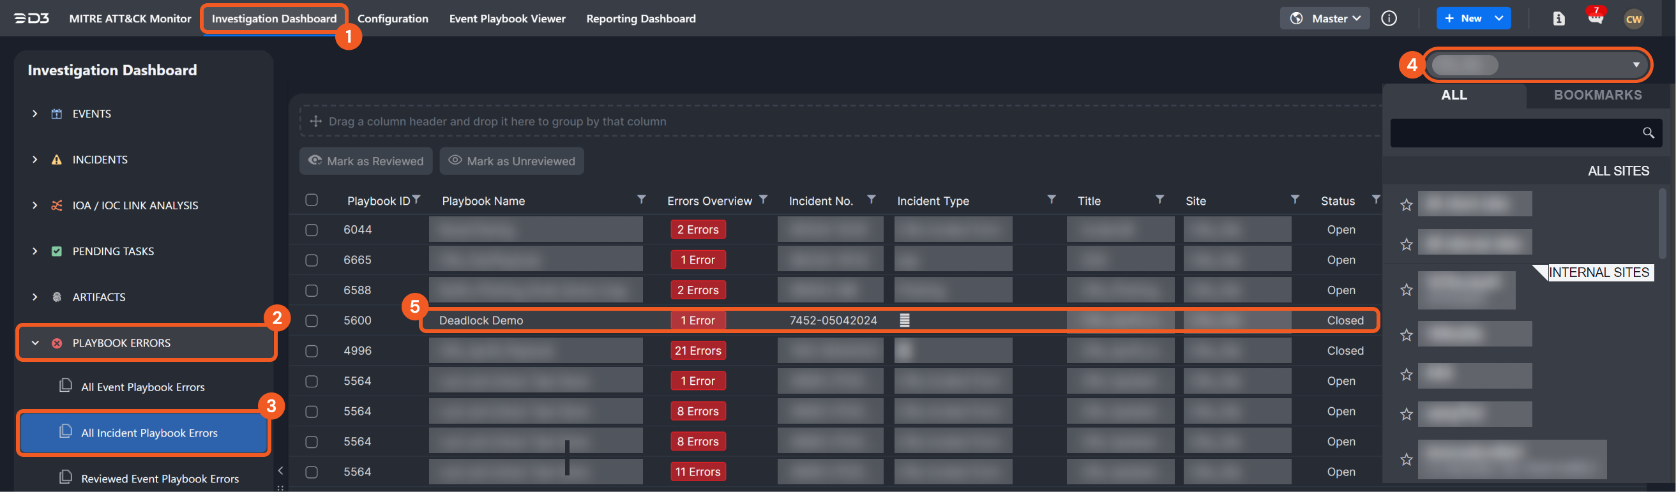The image size is (1676, 492).
Task: Bookmark the first site with star
Action: pos(1406,205)
